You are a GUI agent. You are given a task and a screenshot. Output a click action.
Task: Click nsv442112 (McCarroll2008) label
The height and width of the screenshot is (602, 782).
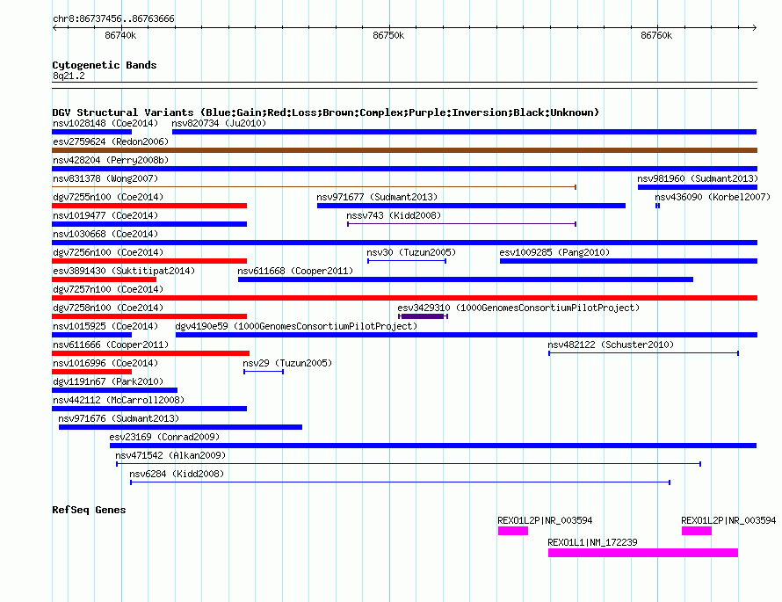click(119, 400)
